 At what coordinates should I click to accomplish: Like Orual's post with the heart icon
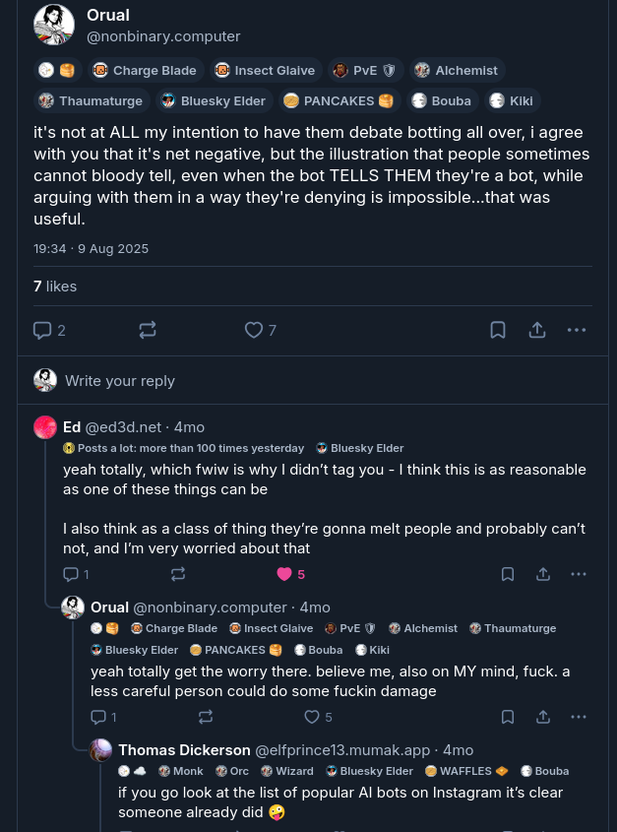(x=253, y=330)
